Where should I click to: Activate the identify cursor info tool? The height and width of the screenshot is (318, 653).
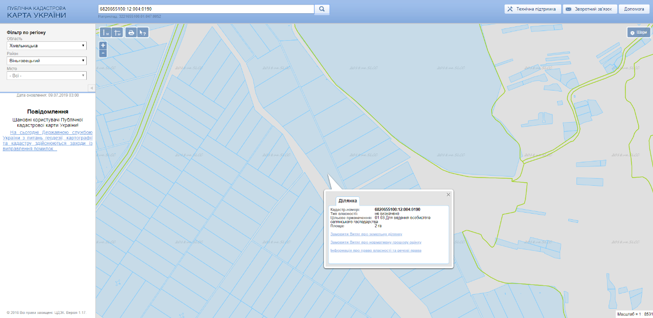click(x=143, y=33)
